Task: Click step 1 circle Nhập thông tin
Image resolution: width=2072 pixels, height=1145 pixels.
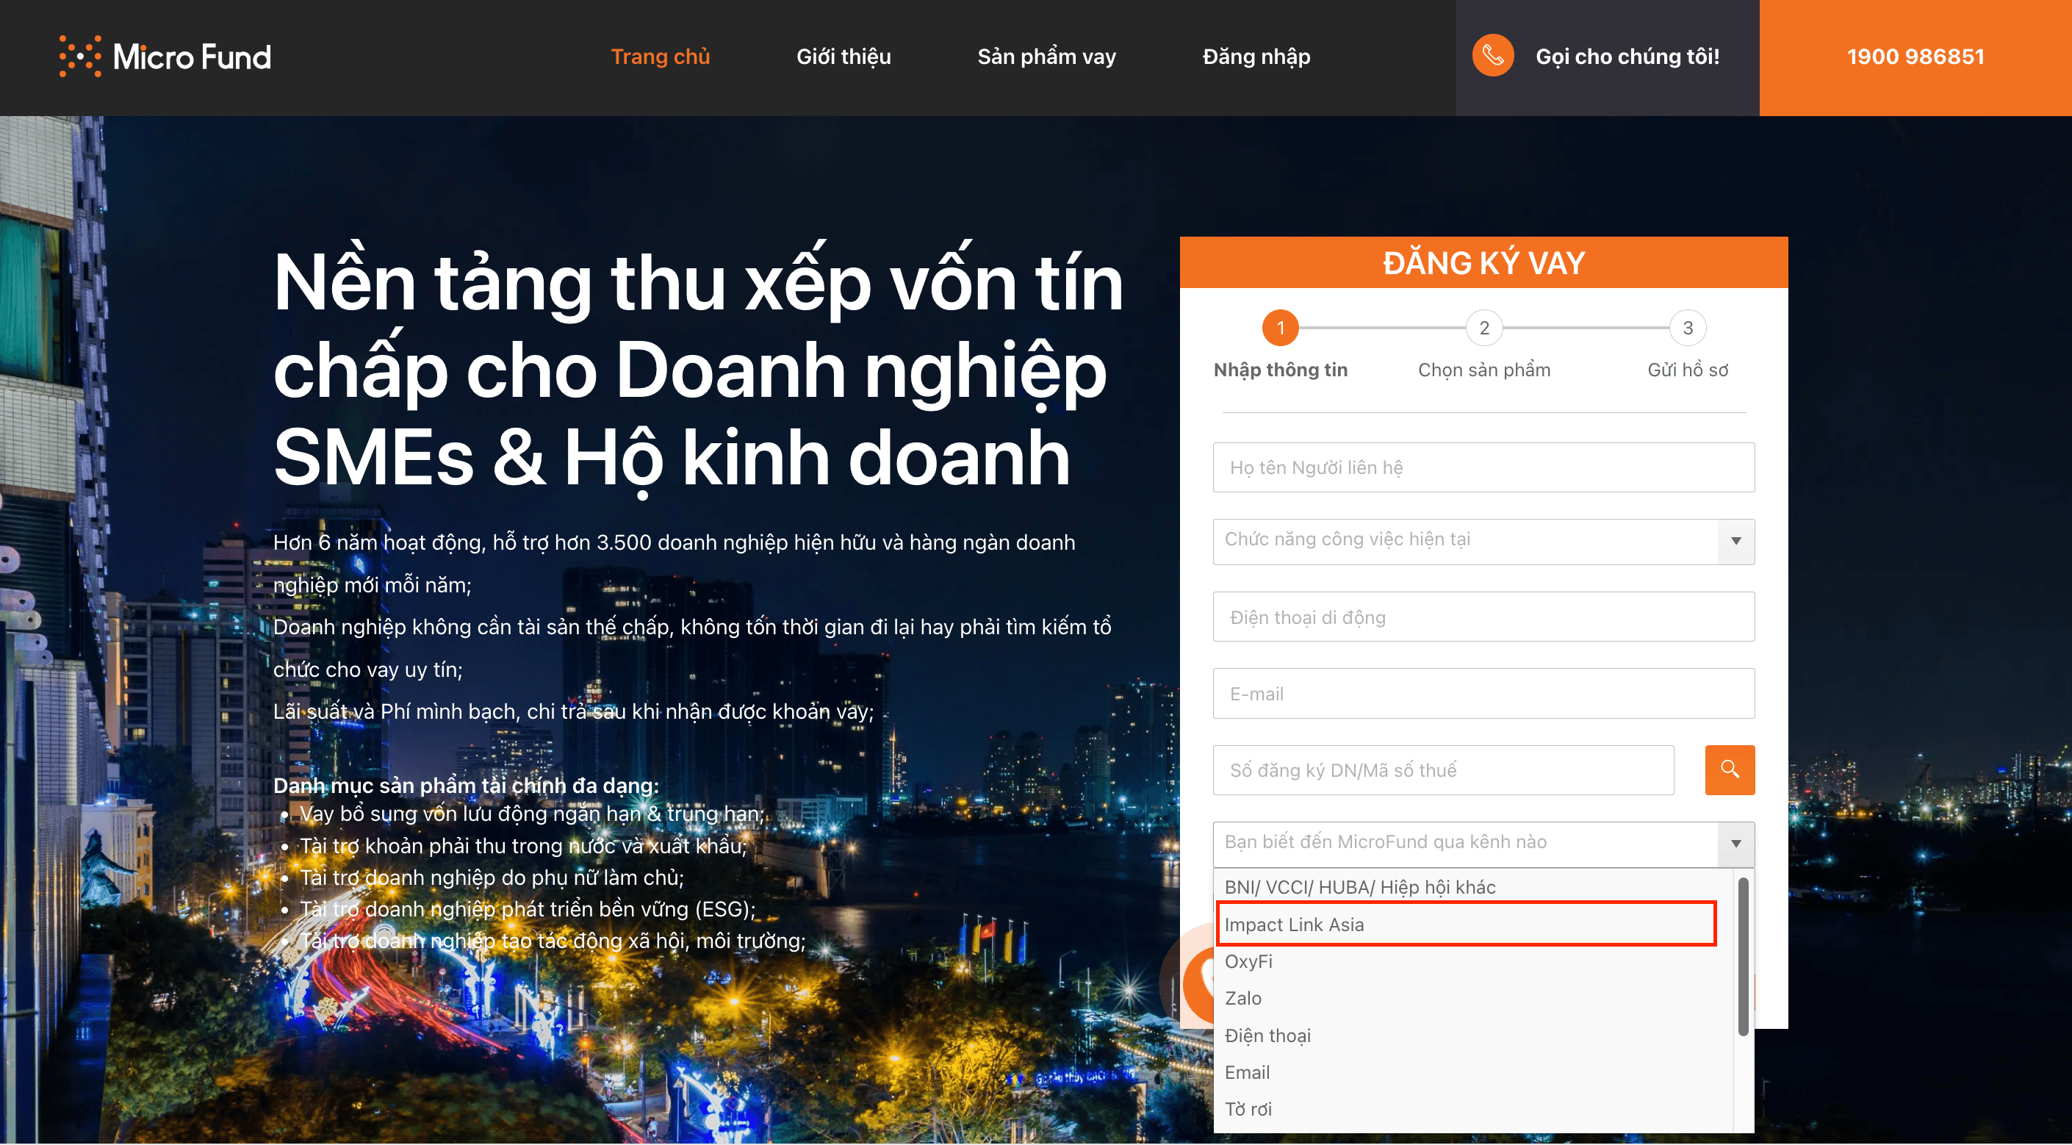Action: click(1281, 328)
